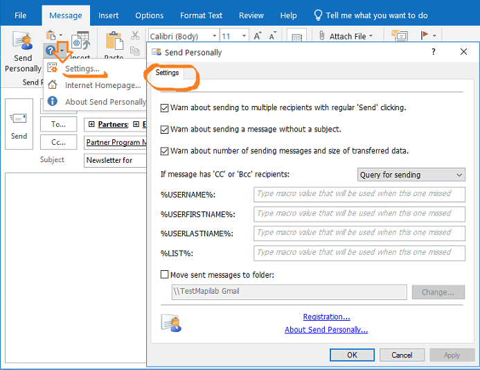This screenshot has width=480, height=370.
Task: Open the Help ribbon tab
Action: (x=288, y=15)
